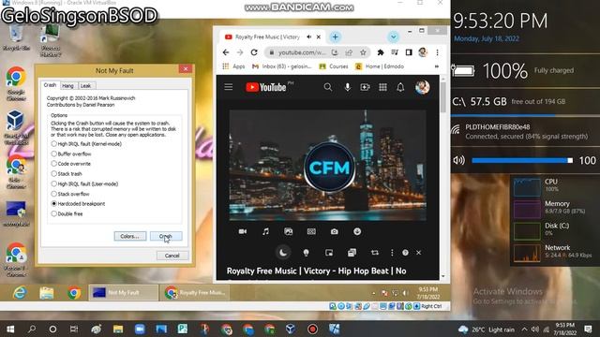
Task: Dismiss the extension toolbar with the X
Action: pyautogui.click(x=419, y=253)
